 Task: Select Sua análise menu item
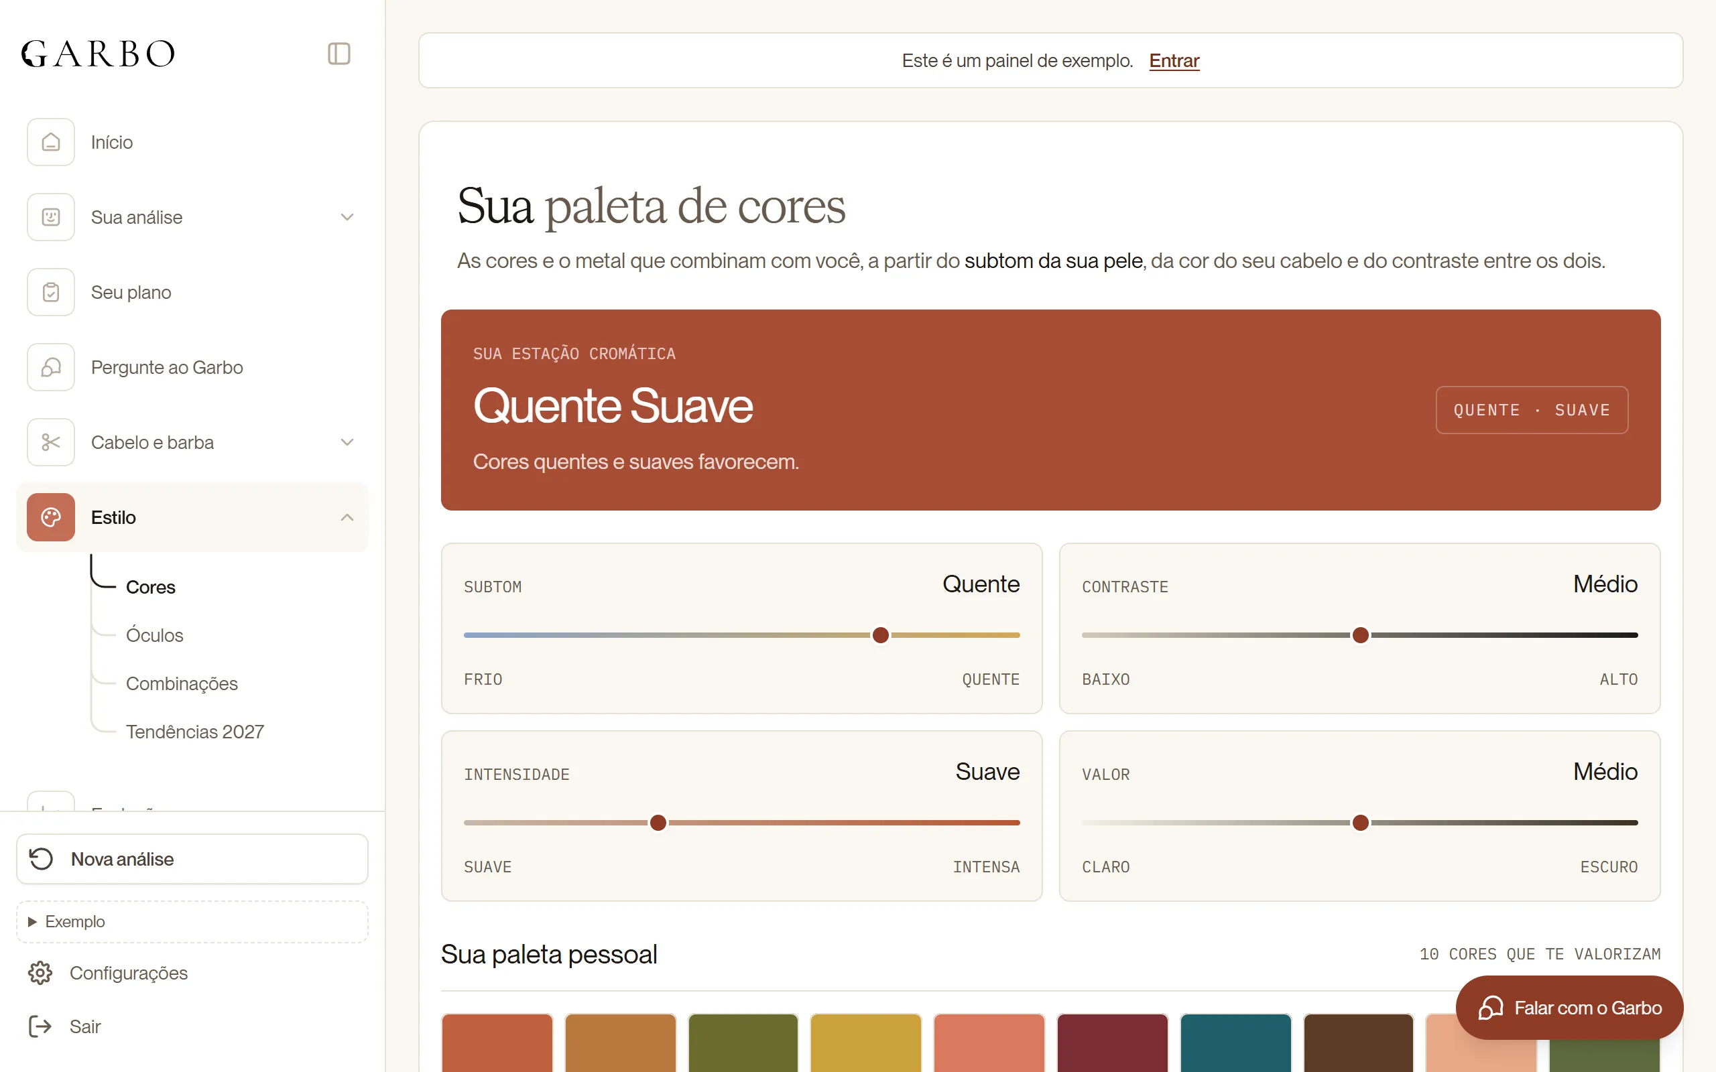[192, 217]
